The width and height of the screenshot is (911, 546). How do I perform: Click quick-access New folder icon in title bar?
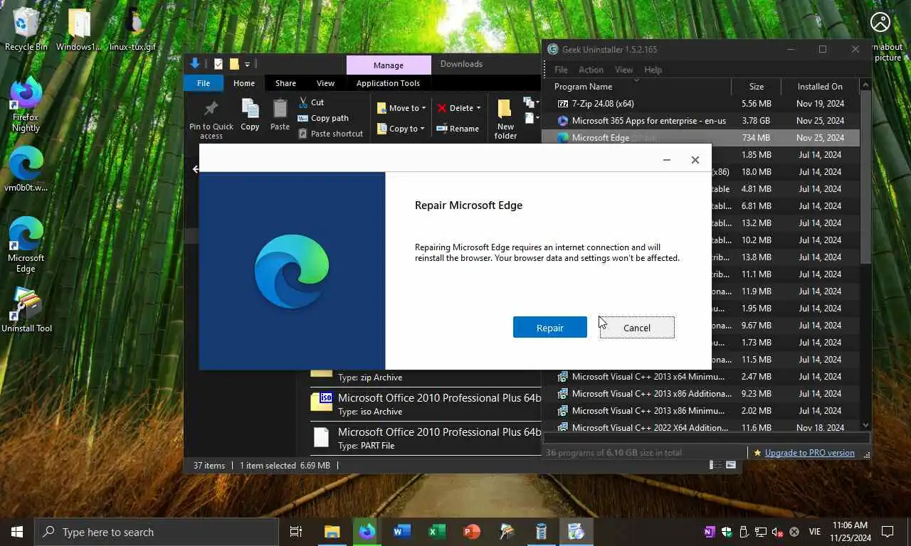(233, 64)
